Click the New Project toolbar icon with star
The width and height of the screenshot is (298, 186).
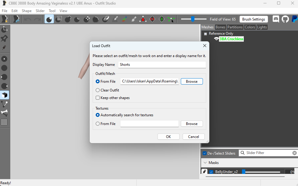[x=5, y=19]
